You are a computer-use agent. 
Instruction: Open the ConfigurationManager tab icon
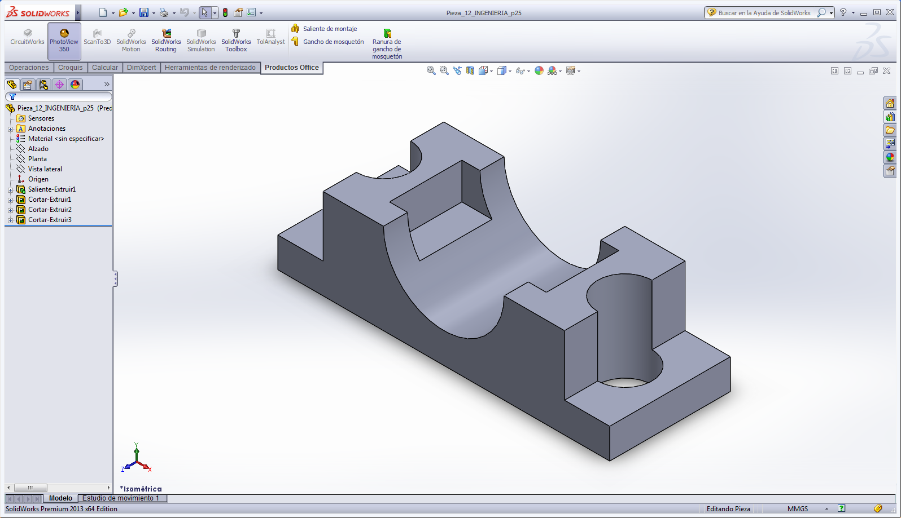(43, 85)
